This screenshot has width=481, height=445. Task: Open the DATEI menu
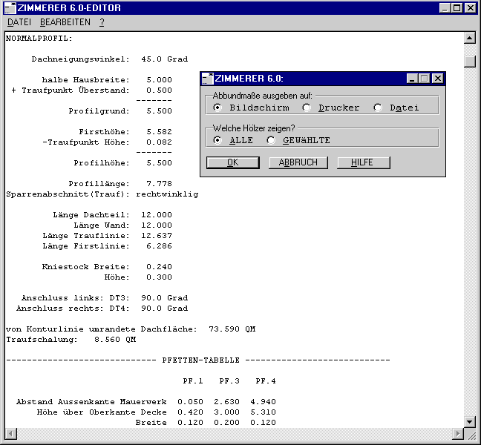19,22
